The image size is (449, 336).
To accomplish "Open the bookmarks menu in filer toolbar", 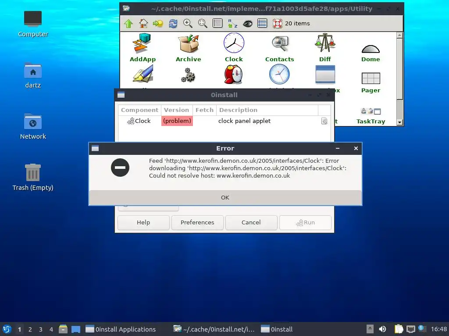I will click(x=158, y=24).
